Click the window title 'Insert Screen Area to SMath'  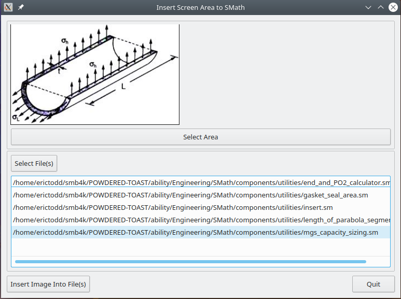click(200, 8)
